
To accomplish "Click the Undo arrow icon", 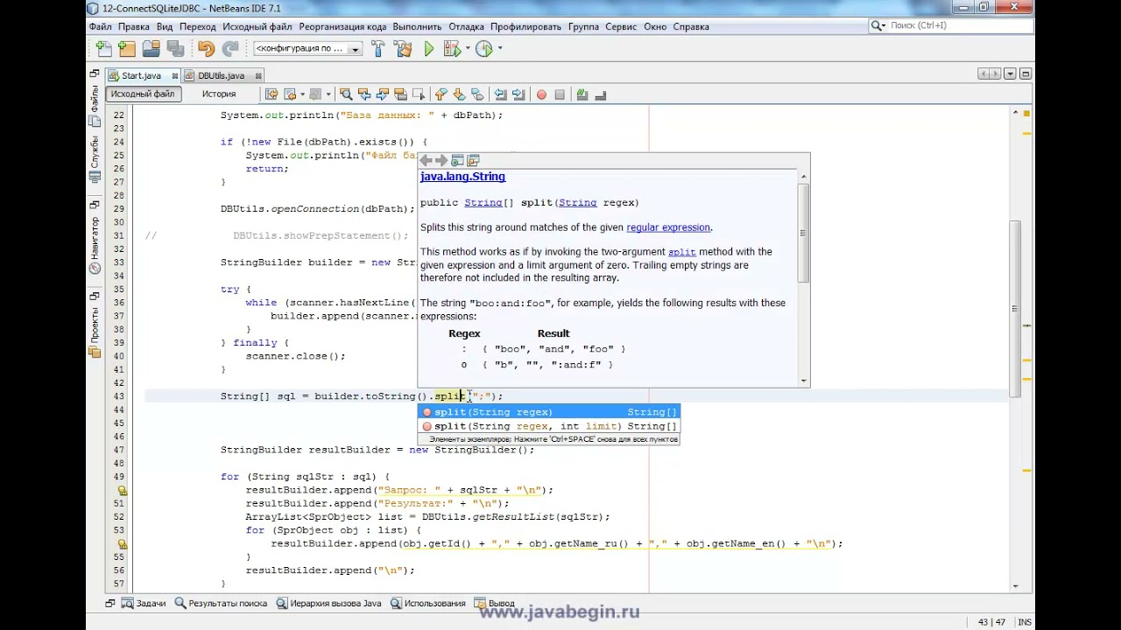I will tap(206, 49).
